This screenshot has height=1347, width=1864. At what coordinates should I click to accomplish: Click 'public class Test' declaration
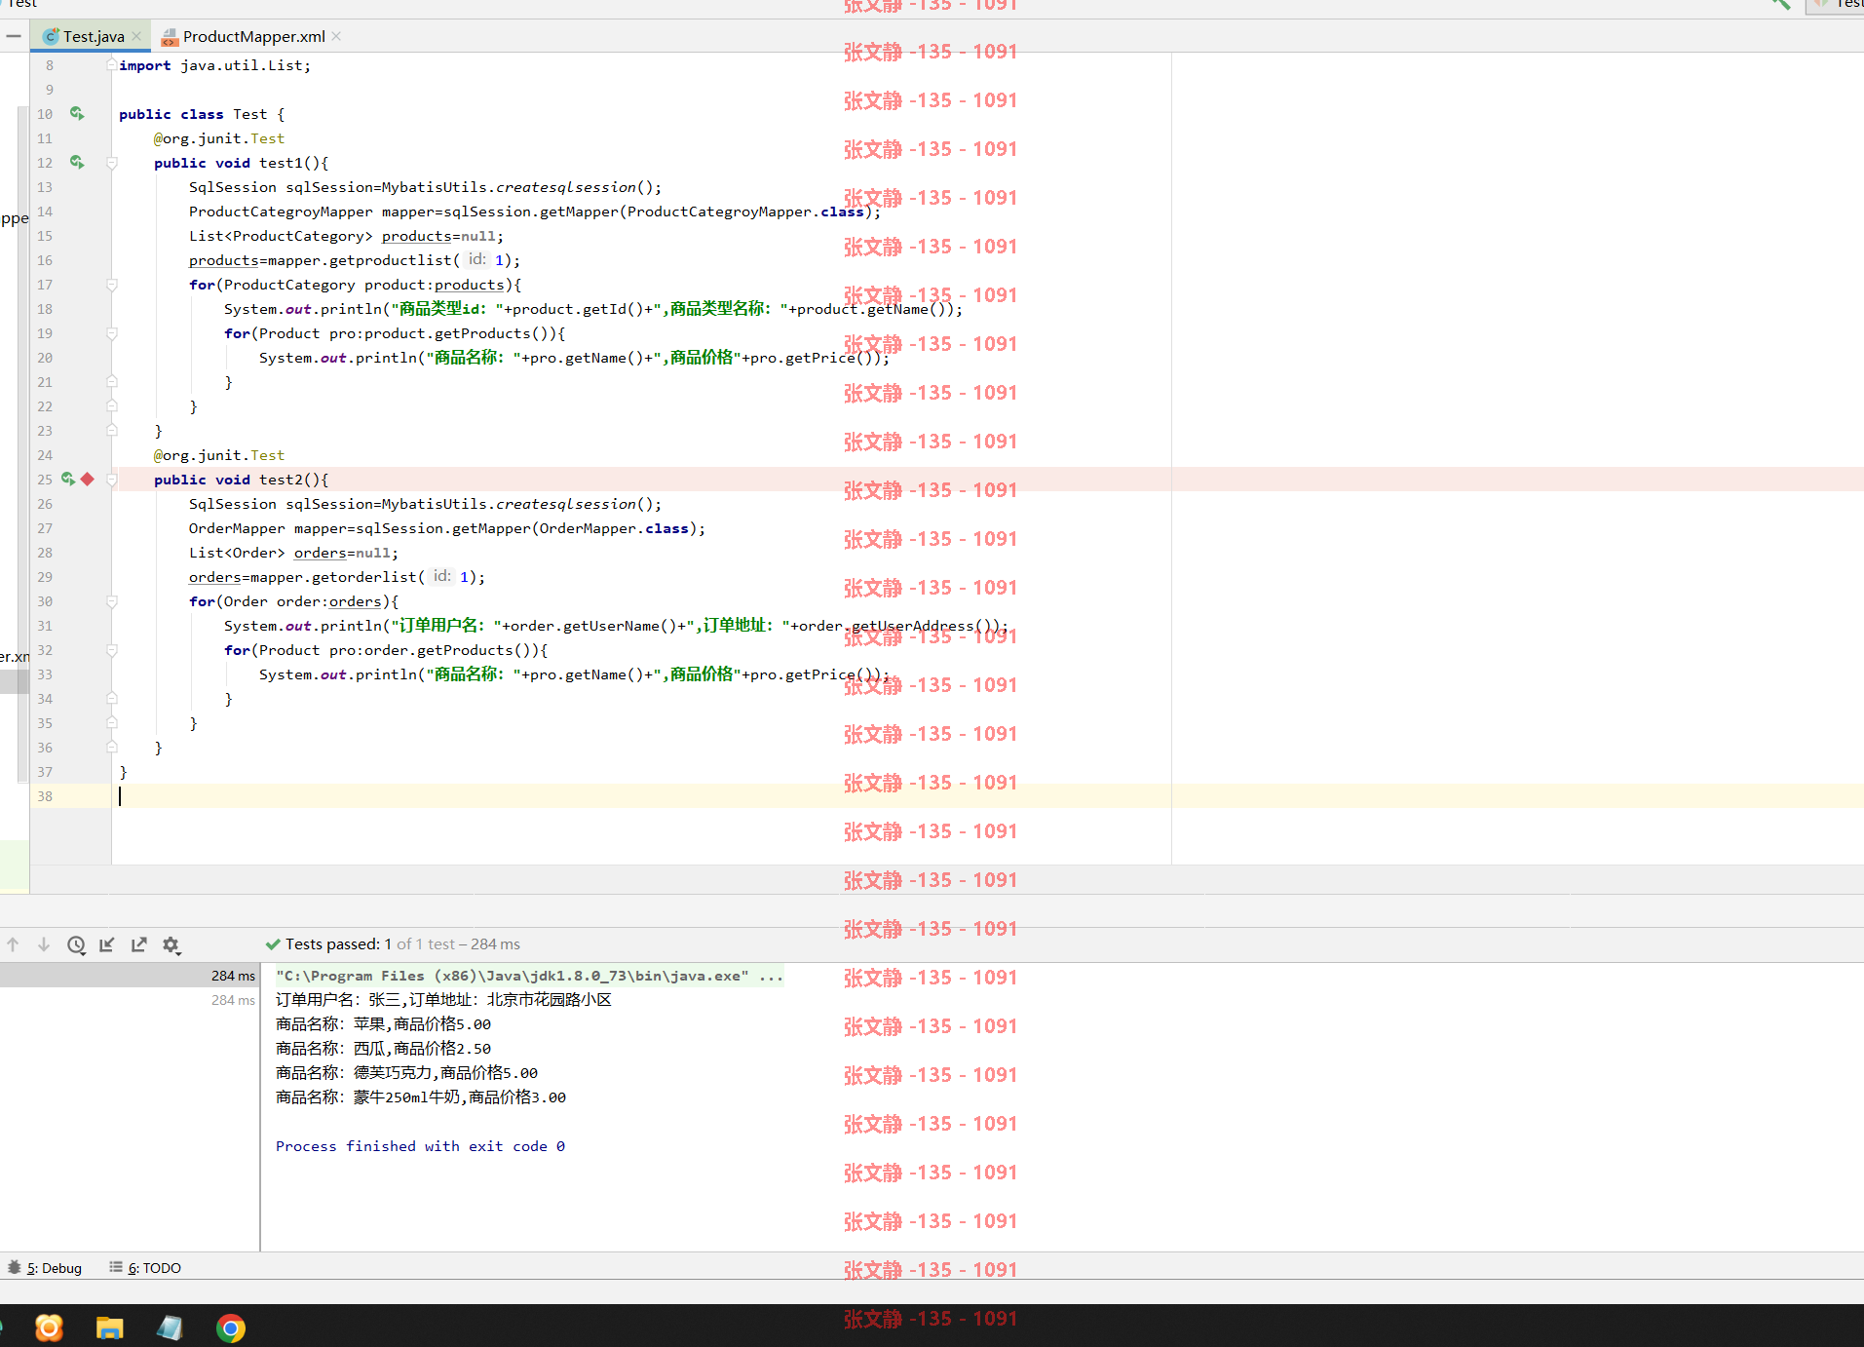[193, 114]
